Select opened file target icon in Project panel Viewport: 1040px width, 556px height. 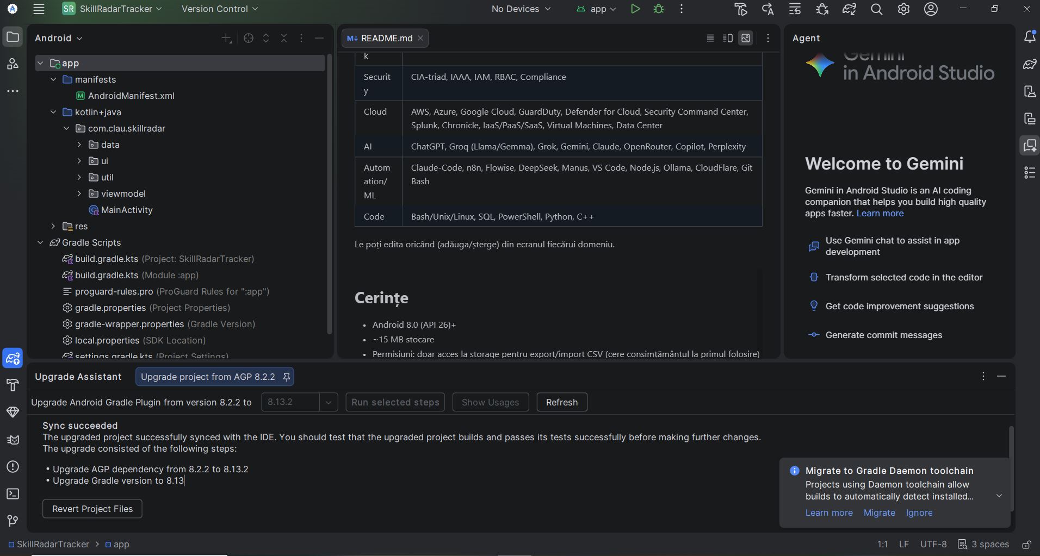coord(249,38)
